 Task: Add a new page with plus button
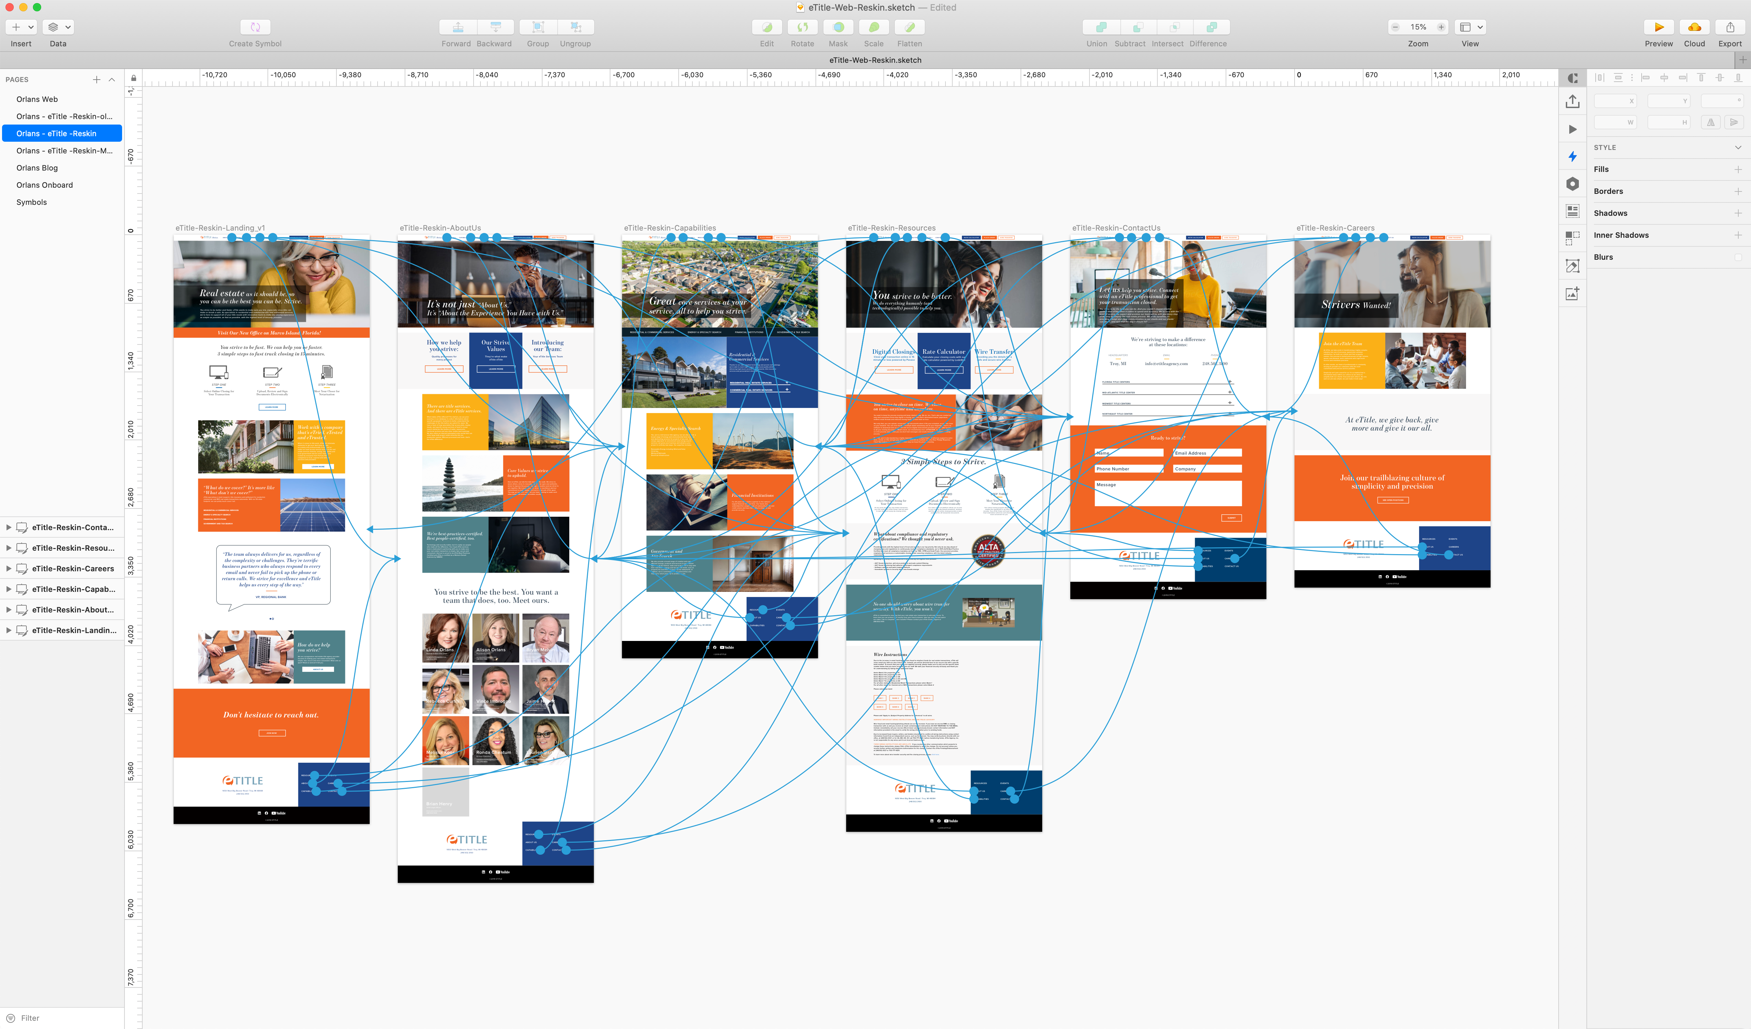click(97, 79)
